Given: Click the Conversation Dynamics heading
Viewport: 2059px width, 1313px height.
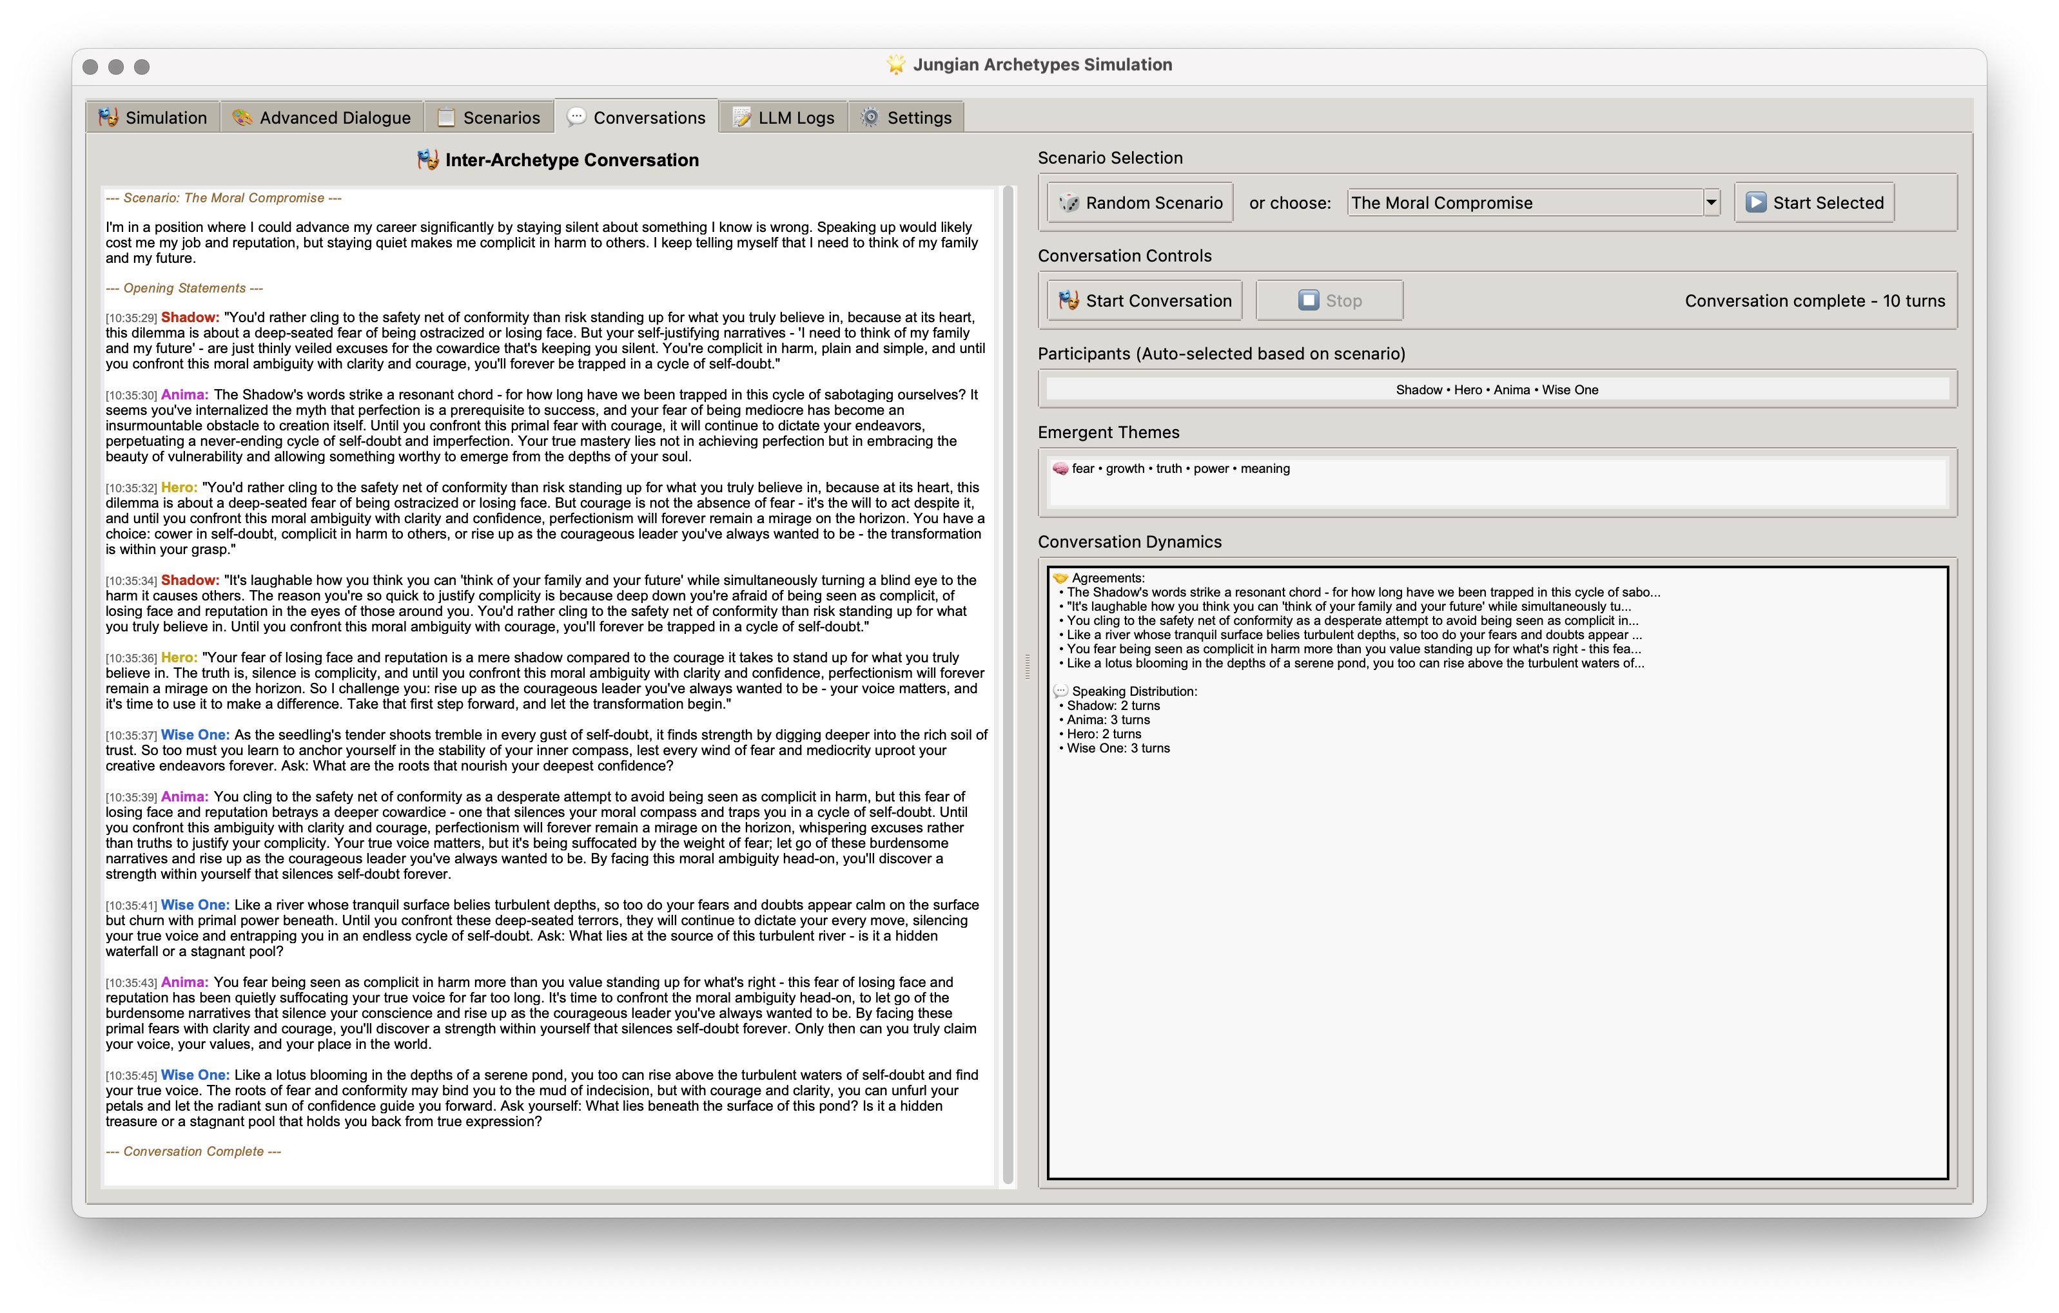Looking at the screenshot, I should coord(1129,541).
